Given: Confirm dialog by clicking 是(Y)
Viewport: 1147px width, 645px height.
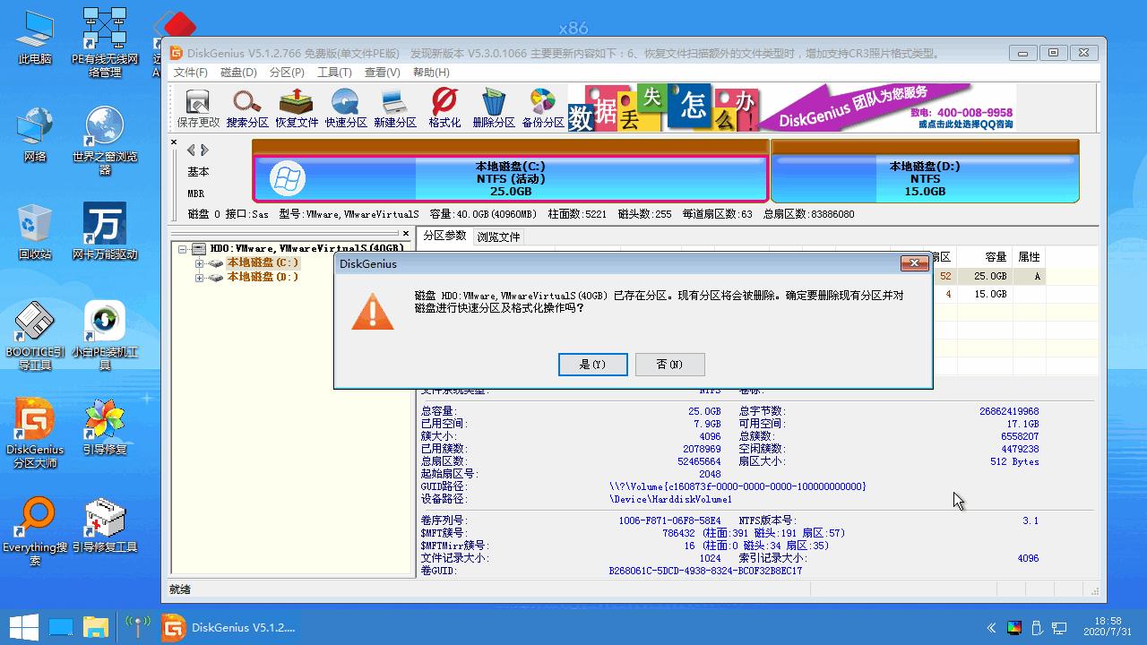Looking at the screenshot, I should coord(592,365).
